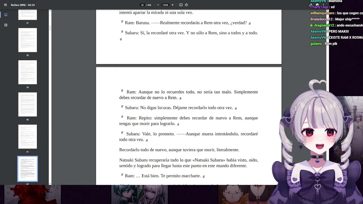Click the line 'Subaru: Sí, la recordaré otra vez'
Image resolution: width=363 pixels, height=204 pixels.
(x=189, y=35)
